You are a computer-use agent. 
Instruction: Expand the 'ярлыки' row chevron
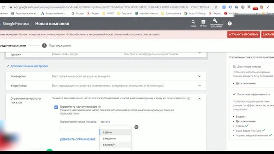tap(200, 53)
